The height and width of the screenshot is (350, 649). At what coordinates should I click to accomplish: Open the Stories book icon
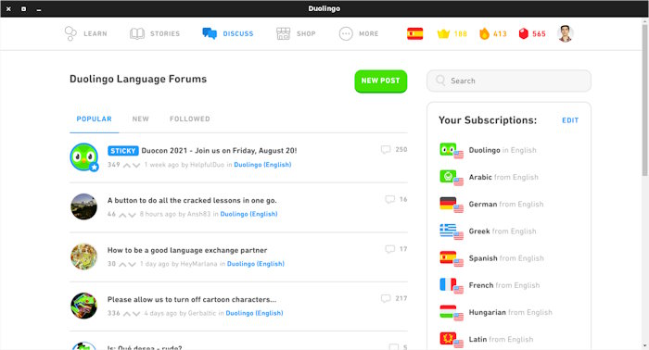point(137,33)
